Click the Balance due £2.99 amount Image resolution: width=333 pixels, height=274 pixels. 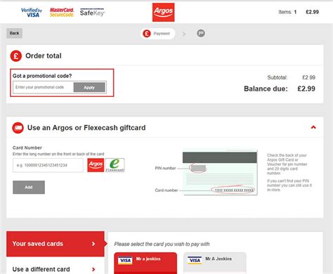pyautogui.click(x=306, y=89)
